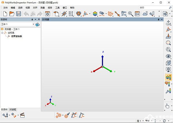Select 世界坐标系 in the tree
The width and height of the screenshot is (173, 123).
(16, 36)
